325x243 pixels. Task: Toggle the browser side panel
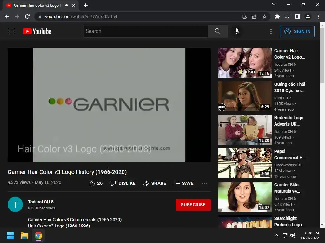point(298,16)
